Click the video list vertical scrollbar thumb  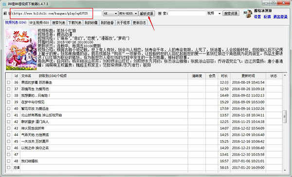coord(285,116)
